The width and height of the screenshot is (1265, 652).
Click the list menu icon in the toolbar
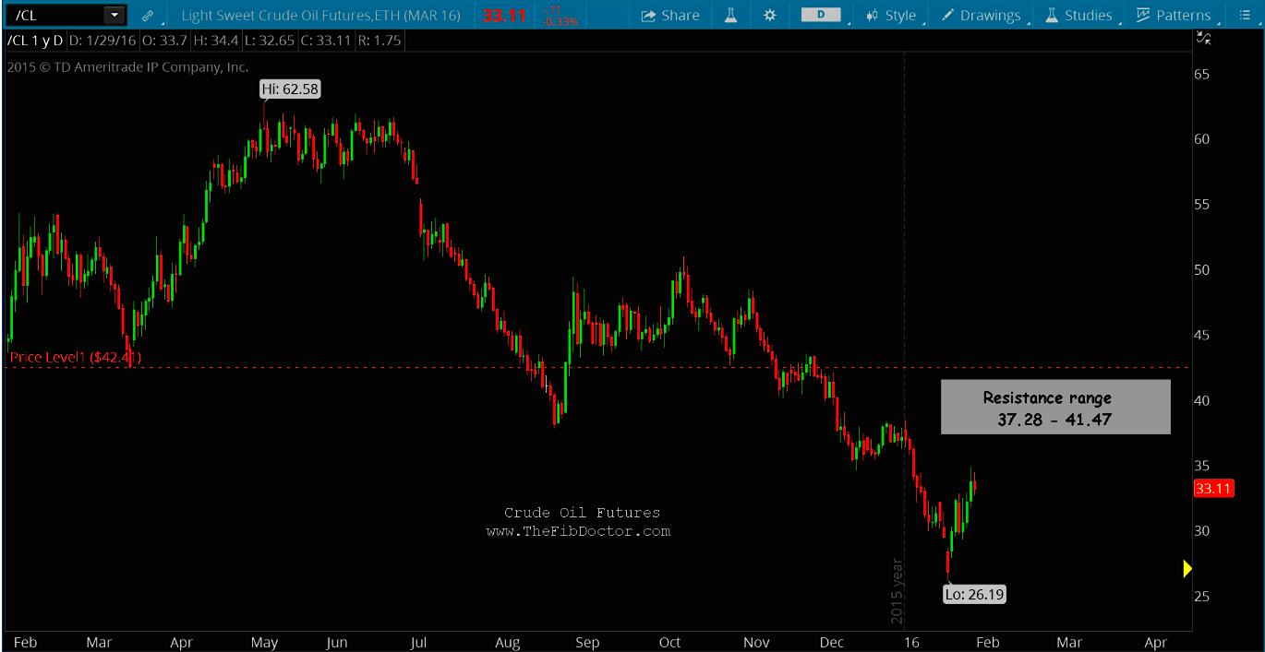click(x=1245, y=15)
